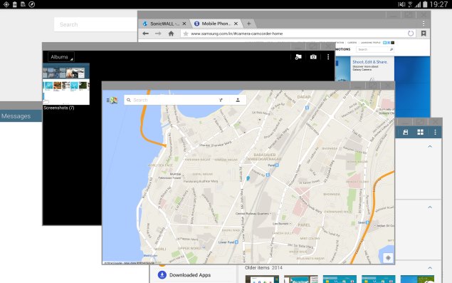Close the Mobile Phones tab

(x=236, y=24)
